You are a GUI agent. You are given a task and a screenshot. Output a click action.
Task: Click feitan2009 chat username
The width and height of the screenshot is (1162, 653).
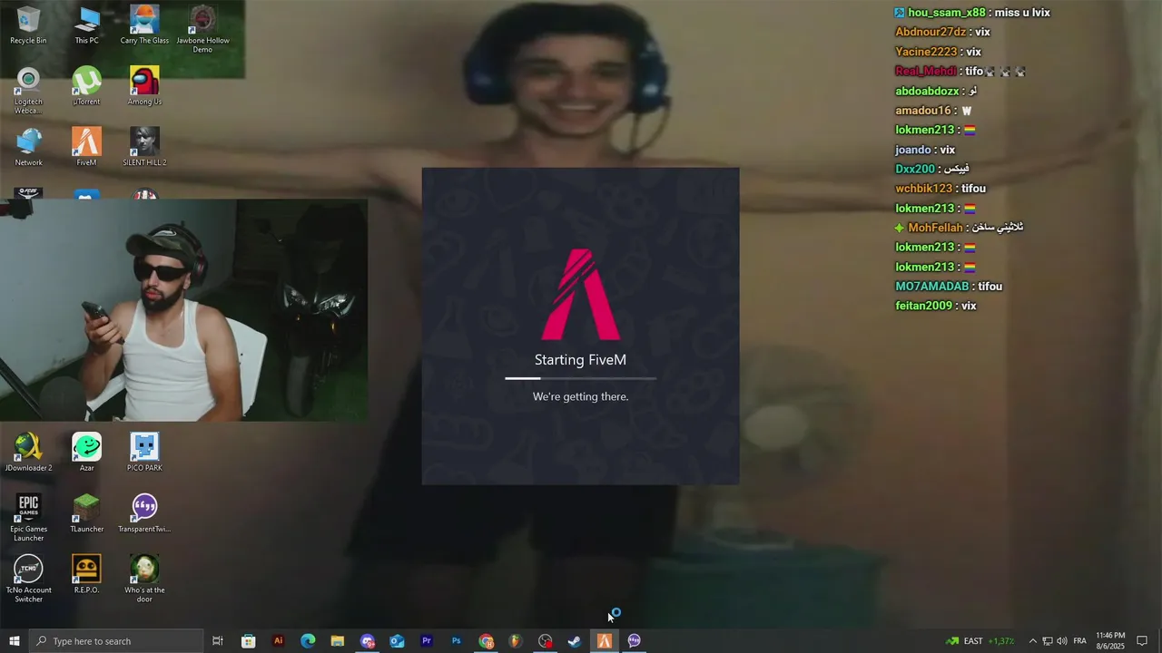coord(924,306)
